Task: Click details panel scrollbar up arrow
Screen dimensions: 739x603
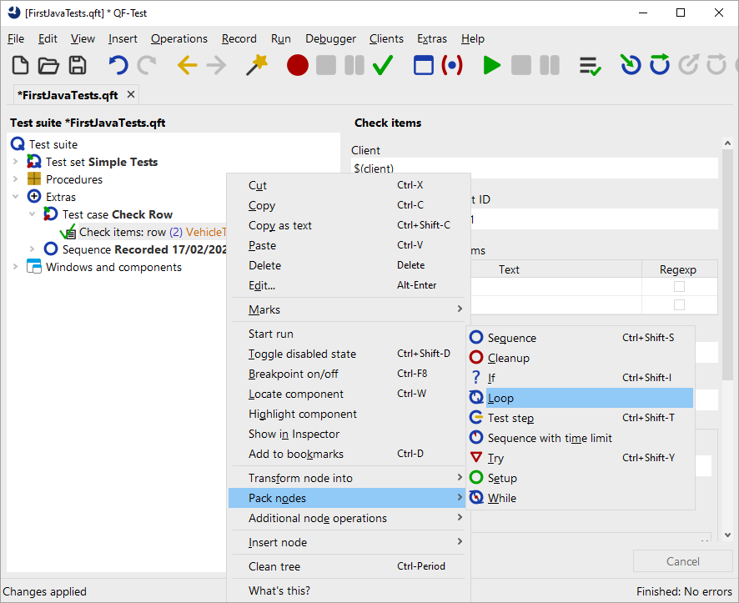Action: (727, 143)
